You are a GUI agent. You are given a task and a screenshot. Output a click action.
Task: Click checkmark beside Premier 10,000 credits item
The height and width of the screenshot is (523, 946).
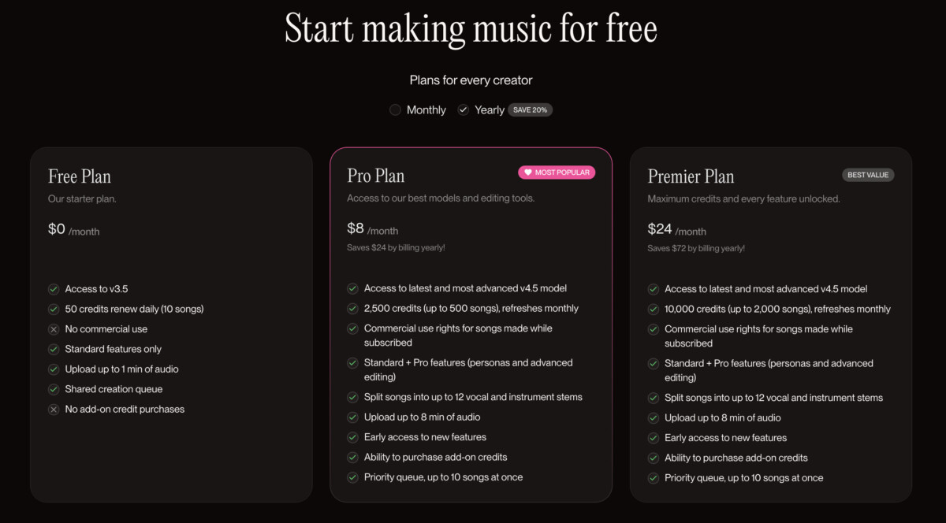click(653, 310)
